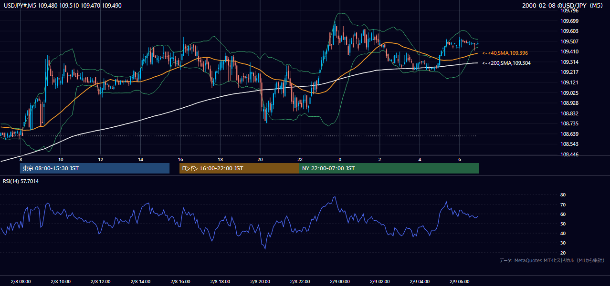Click price axis value 109.699
This screenshot has height=286, width=610.
coord(569,21)
